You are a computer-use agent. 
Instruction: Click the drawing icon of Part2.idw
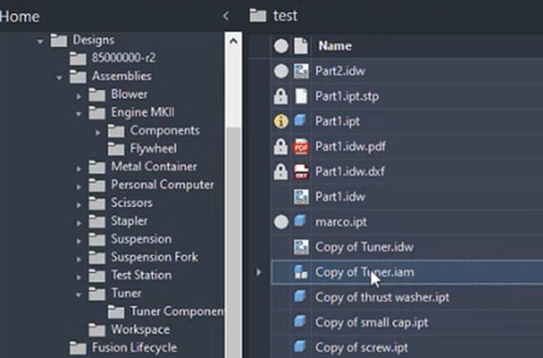(301, 71)
